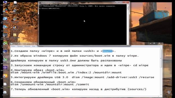
Task: Open the Файл menu in Notepad
Action: 13,46
